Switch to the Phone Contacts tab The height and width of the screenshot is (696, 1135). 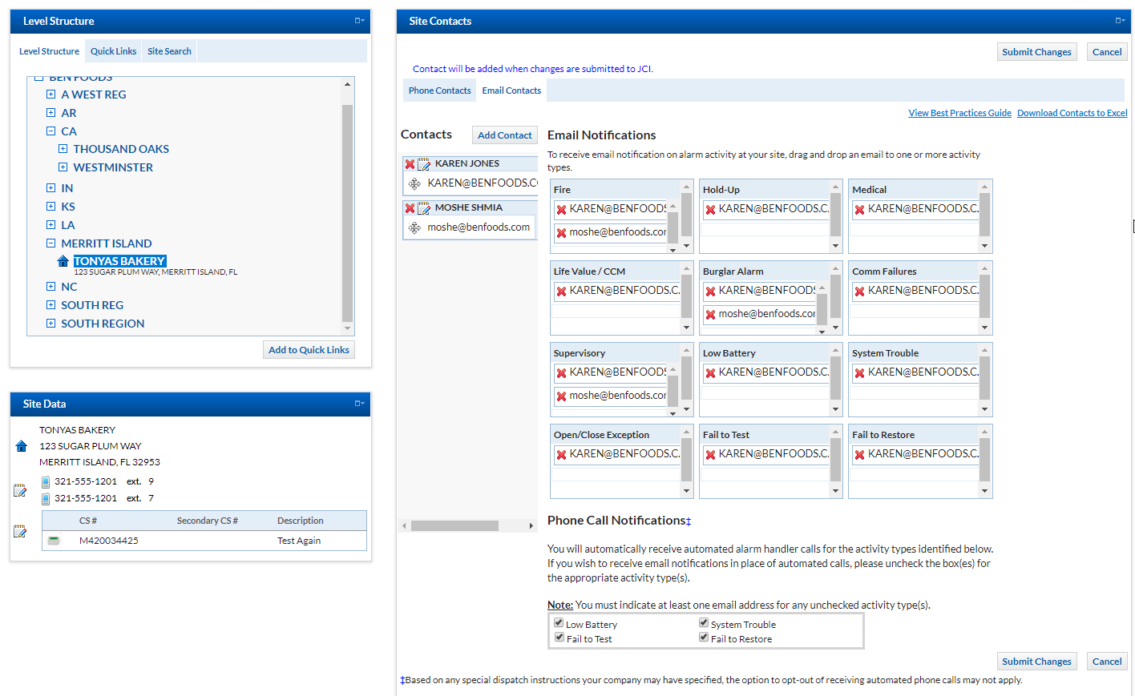[439, 91]
